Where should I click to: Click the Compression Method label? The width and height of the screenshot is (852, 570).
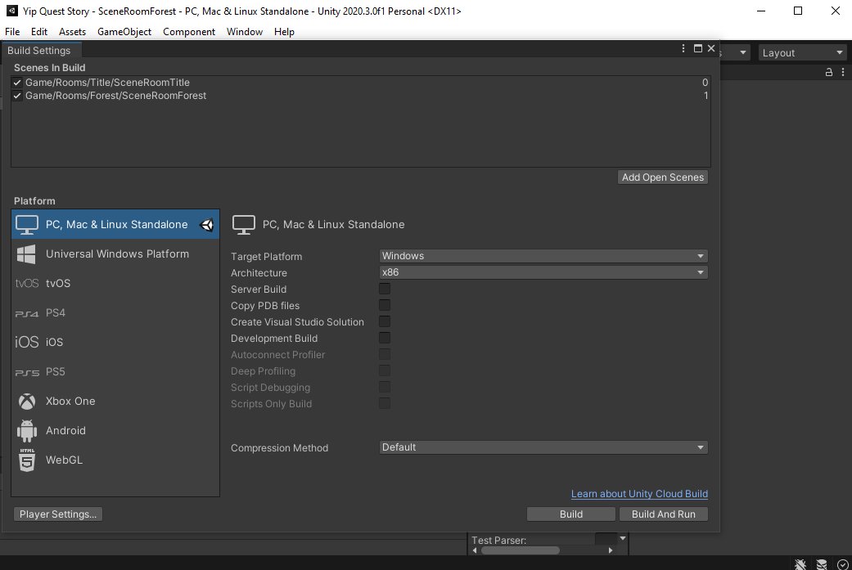tap(279, 448)
